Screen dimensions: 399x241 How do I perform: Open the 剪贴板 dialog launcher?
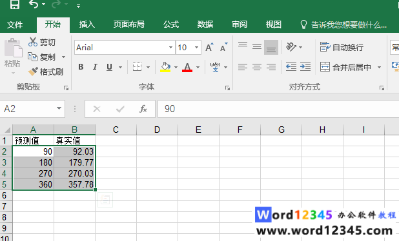pyautogui.click(x=66, y=88)
